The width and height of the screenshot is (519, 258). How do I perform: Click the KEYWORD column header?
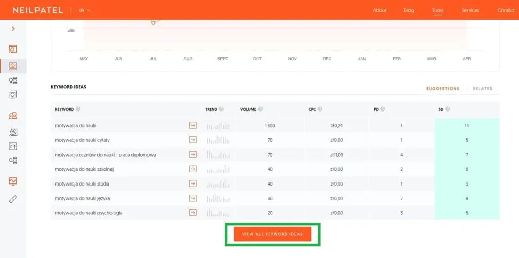(64, 109)
